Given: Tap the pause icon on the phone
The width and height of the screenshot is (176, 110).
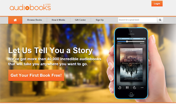Looking at the screenshot, I should click(127, 87).
